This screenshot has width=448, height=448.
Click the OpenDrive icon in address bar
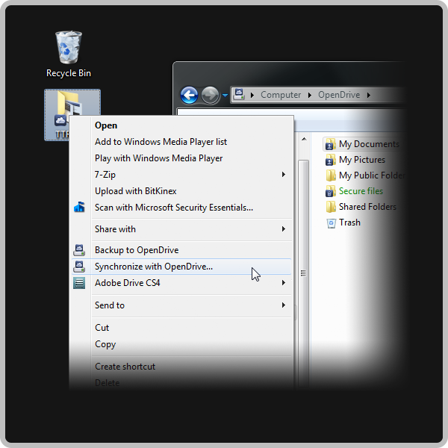239,94
